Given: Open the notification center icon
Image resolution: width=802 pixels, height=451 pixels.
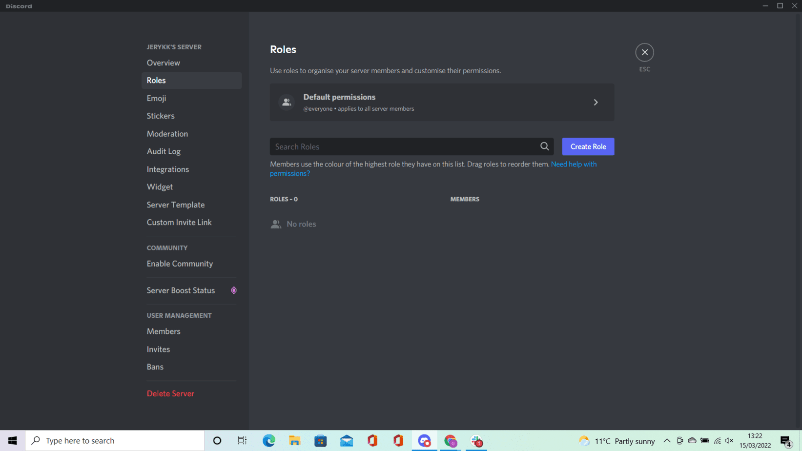Looking at the screenshot, I should tap(786, 441).
